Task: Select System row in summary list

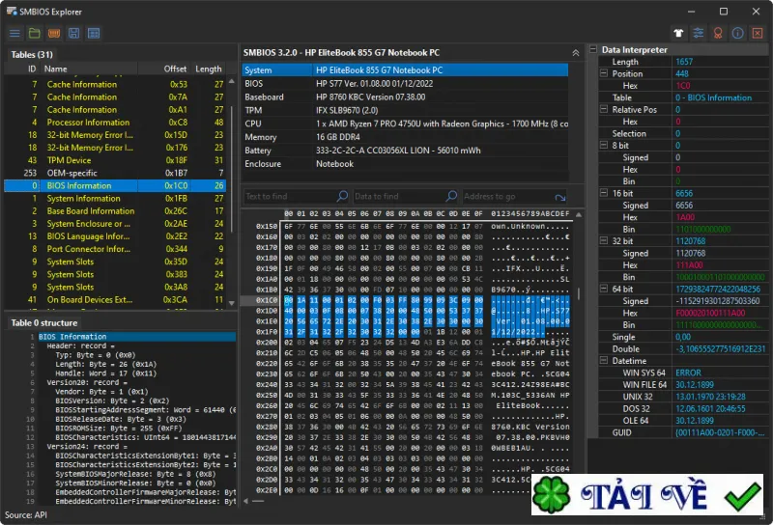Action: pos(405,70)
